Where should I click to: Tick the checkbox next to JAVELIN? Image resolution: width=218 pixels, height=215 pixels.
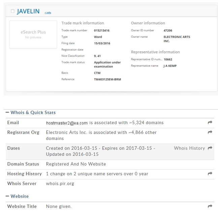pos(12,11)
